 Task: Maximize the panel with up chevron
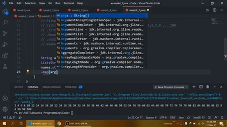[x=214, y=87]
